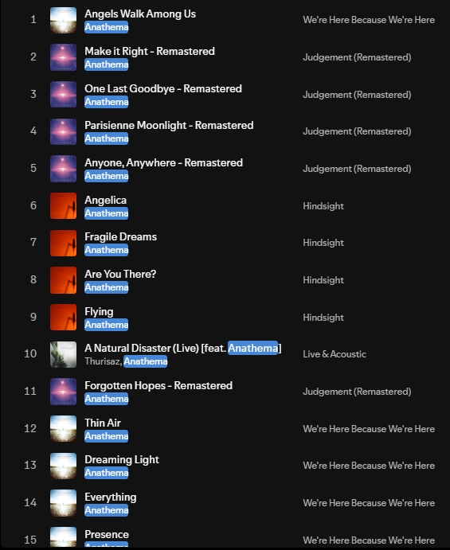
Task: Open the Anathema artist link under Flying
Action: (107, 325)
